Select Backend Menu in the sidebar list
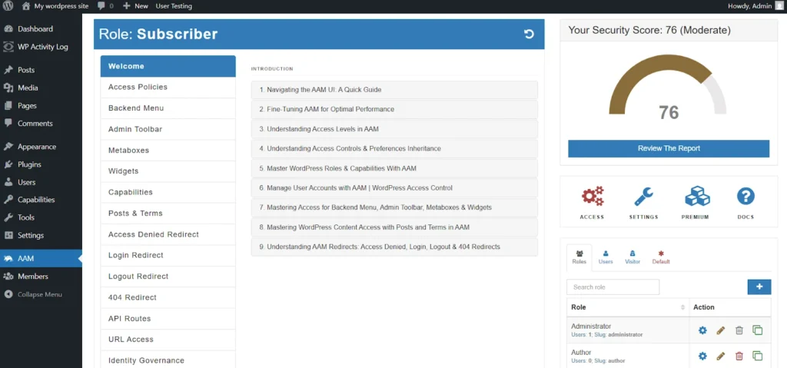Image resolution: width=787 pixels, height=368 pixels. pyautogui.click(x=168, y=108)
